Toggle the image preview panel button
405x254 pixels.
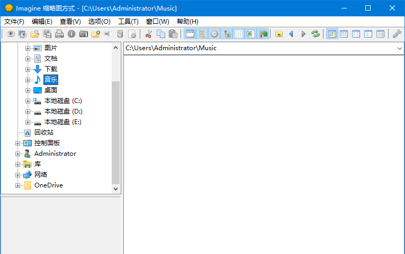pyautogui.click(x=227, y=34)
